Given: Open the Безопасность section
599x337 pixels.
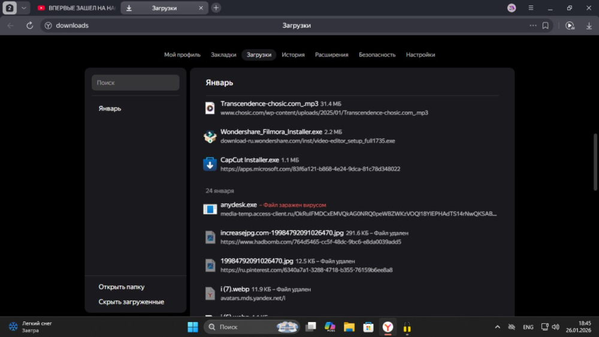Looking at the screenshot, I should click(x=377, y=55).
